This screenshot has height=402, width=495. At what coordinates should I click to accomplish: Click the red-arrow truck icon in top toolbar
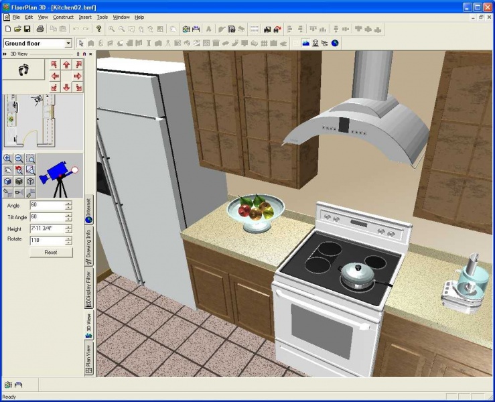(277, 29)
